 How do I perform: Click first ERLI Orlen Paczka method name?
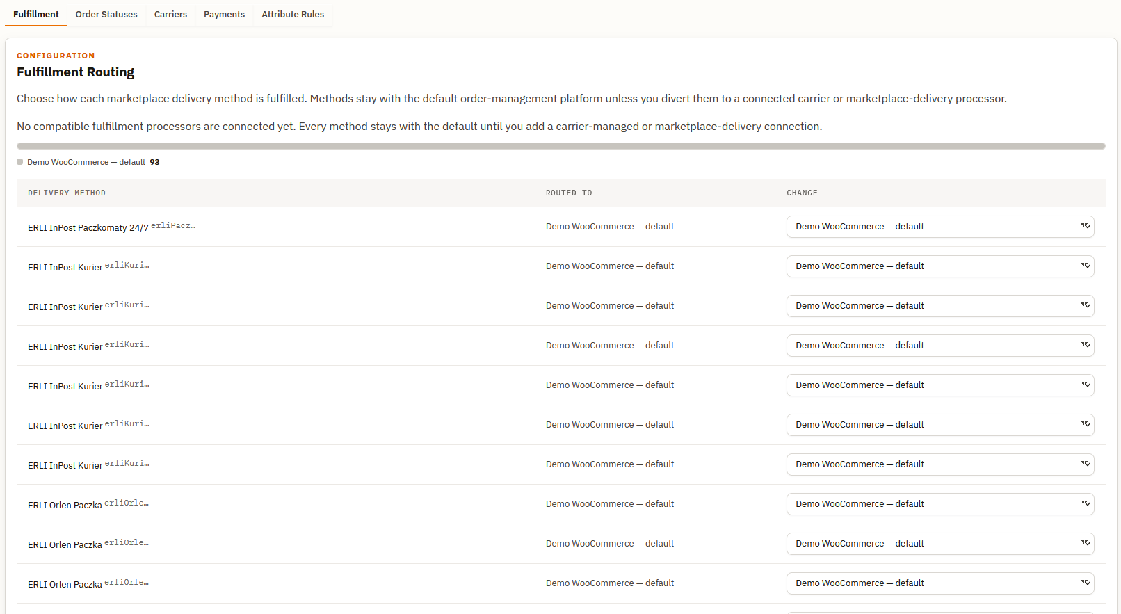coord(65,505)
